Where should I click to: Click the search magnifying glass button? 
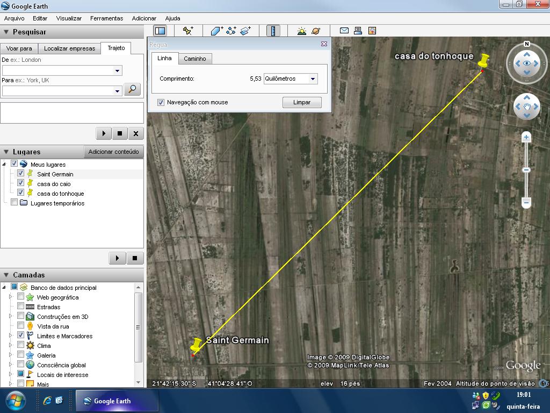[132, 89]
